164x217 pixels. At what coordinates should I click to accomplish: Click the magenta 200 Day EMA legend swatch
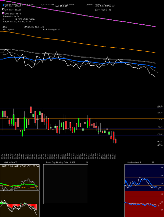coord(3,13)
